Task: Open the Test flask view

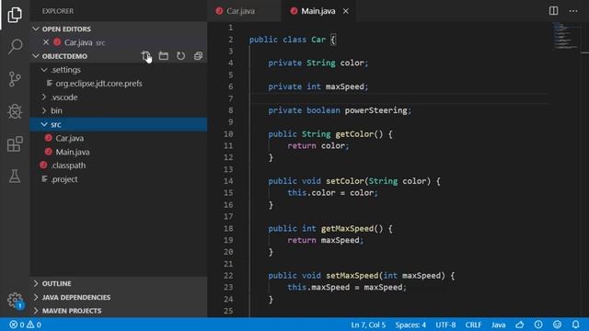Action: [15, 176]
